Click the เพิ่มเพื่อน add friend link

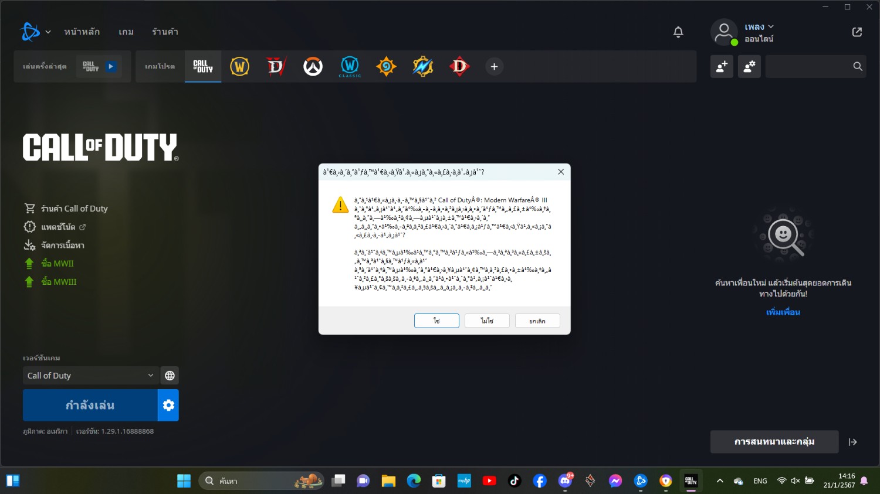[x=783, y=312]
